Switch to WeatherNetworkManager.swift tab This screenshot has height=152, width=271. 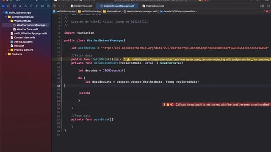pos(117,6)
